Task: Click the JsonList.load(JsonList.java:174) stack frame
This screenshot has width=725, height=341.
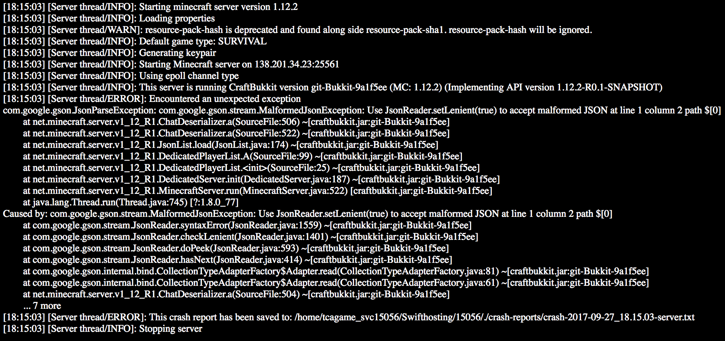Action: point(230,145)
